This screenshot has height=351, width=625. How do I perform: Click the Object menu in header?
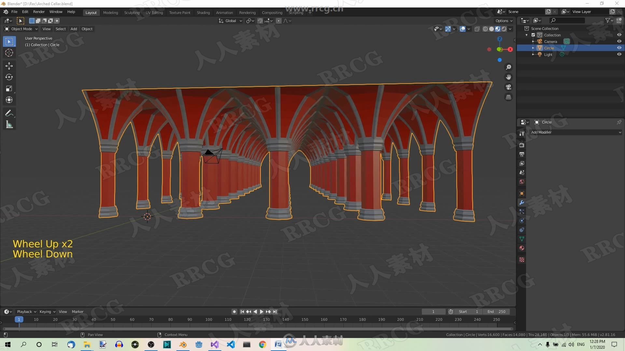tap(87, 29)
